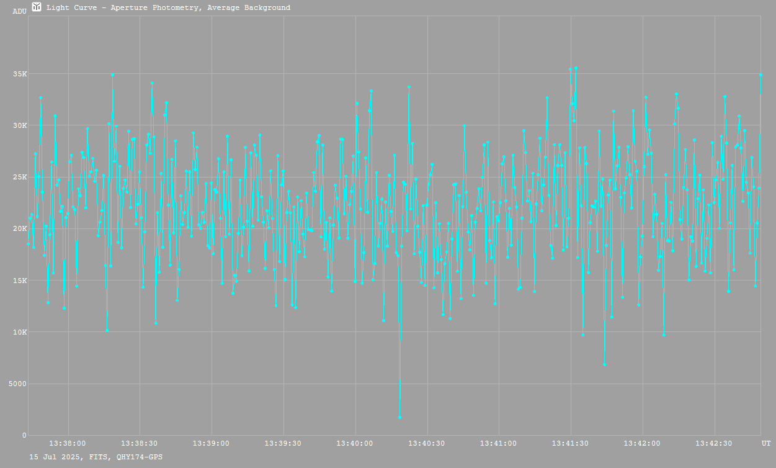The image size is (776, 468).
Task: Click the date and camera footer text
Action: (96, 457)
